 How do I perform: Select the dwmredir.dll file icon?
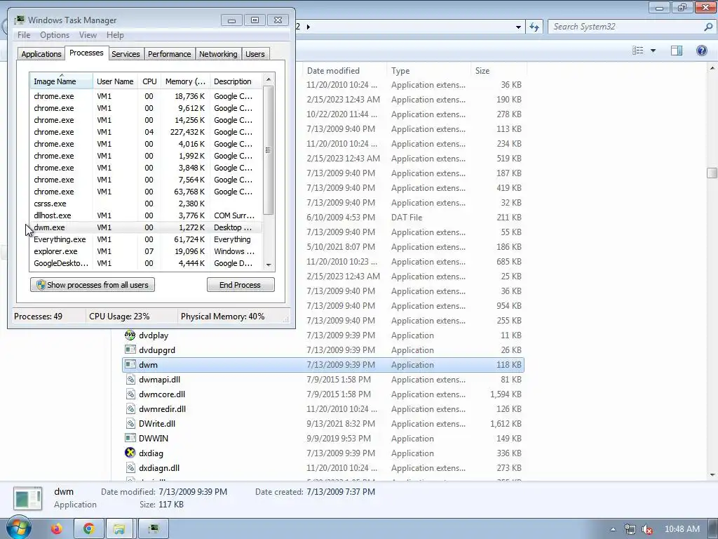[130, 409]
